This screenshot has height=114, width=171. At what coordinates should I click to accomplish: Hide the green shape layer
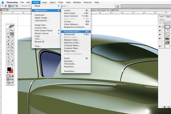click(160, 39)
